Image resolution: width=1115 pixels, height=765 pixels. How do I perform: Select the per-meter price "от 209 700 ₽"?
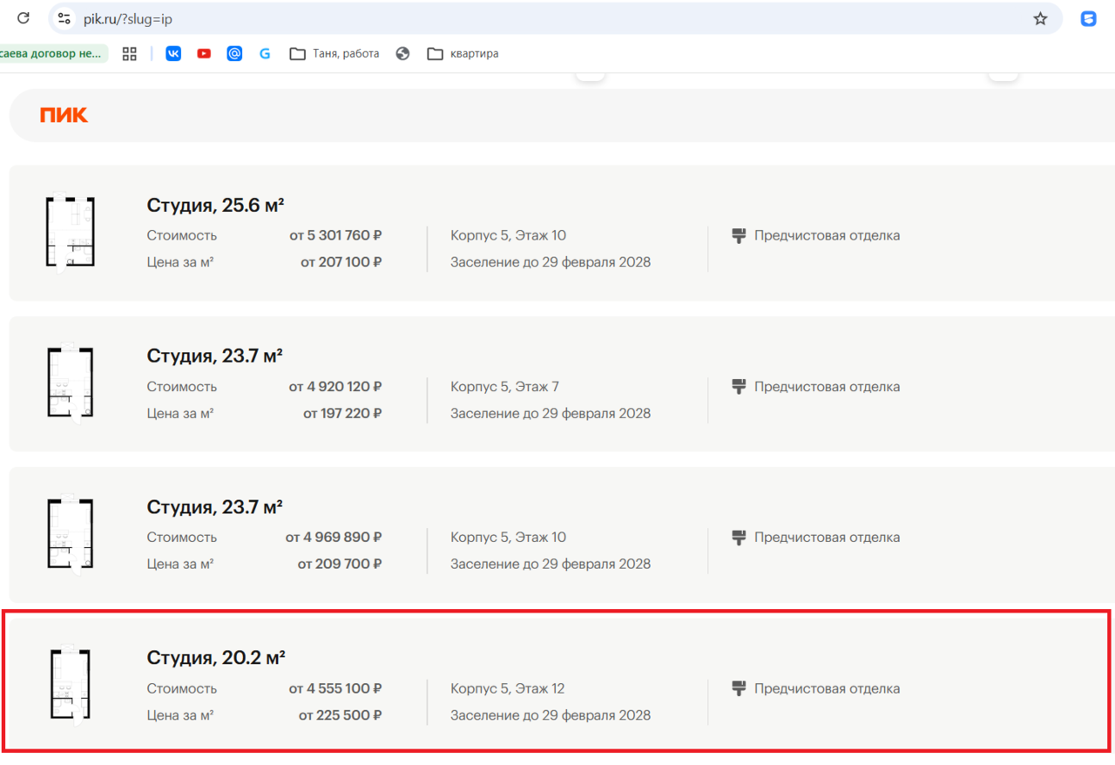click(x=340, y=565)
